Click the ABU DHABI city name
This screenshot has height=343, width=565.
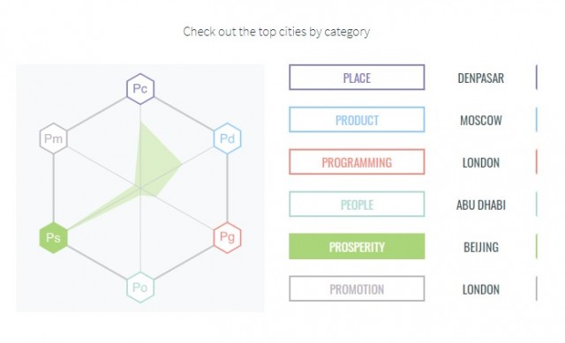480,205
